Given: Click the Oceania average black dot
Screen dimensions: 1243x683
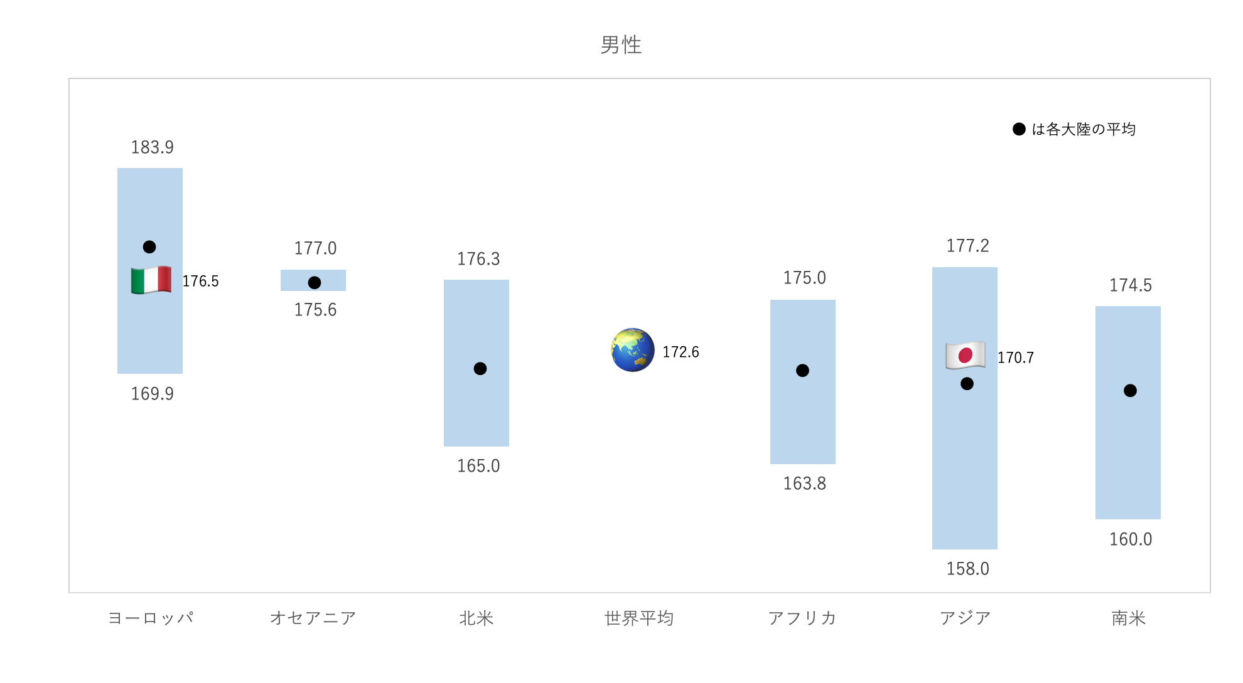Looking at the screenshot, I should tap(315, 283).
